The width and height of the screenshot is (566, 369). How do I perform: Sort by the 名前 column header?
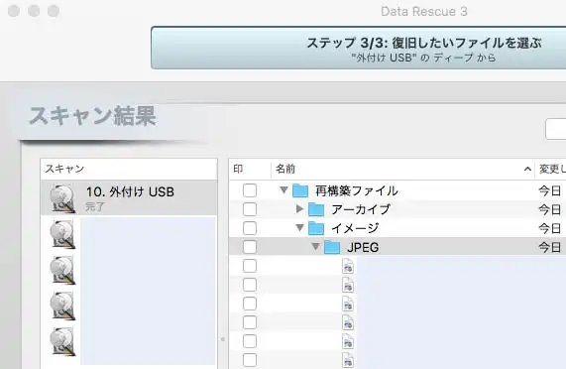(x=402, y=169)
